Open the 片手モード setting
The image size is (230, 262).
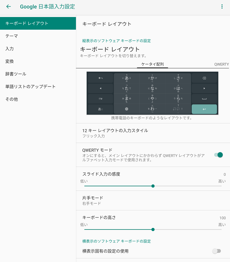(x=153, y=201)
